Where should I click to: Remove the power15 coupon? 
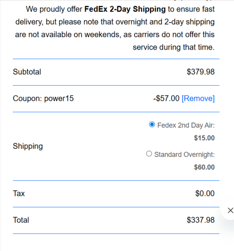pos(198,99)
